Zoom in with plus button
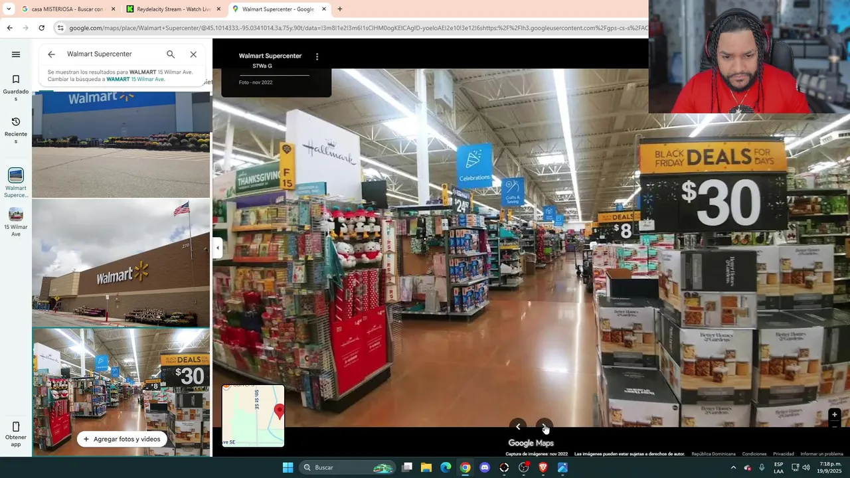 click(835, 415)
